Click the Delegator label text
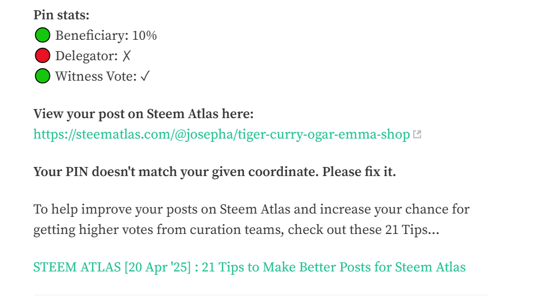 point(86,56)
